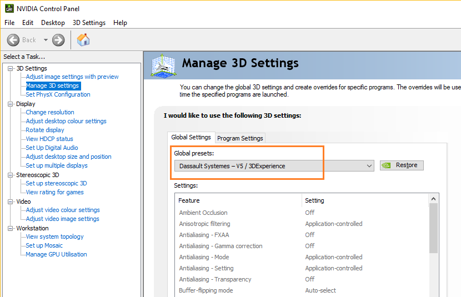Collapse the Display tree node
The width and height of the screenshot is (461, 297).
coord(11,104)
